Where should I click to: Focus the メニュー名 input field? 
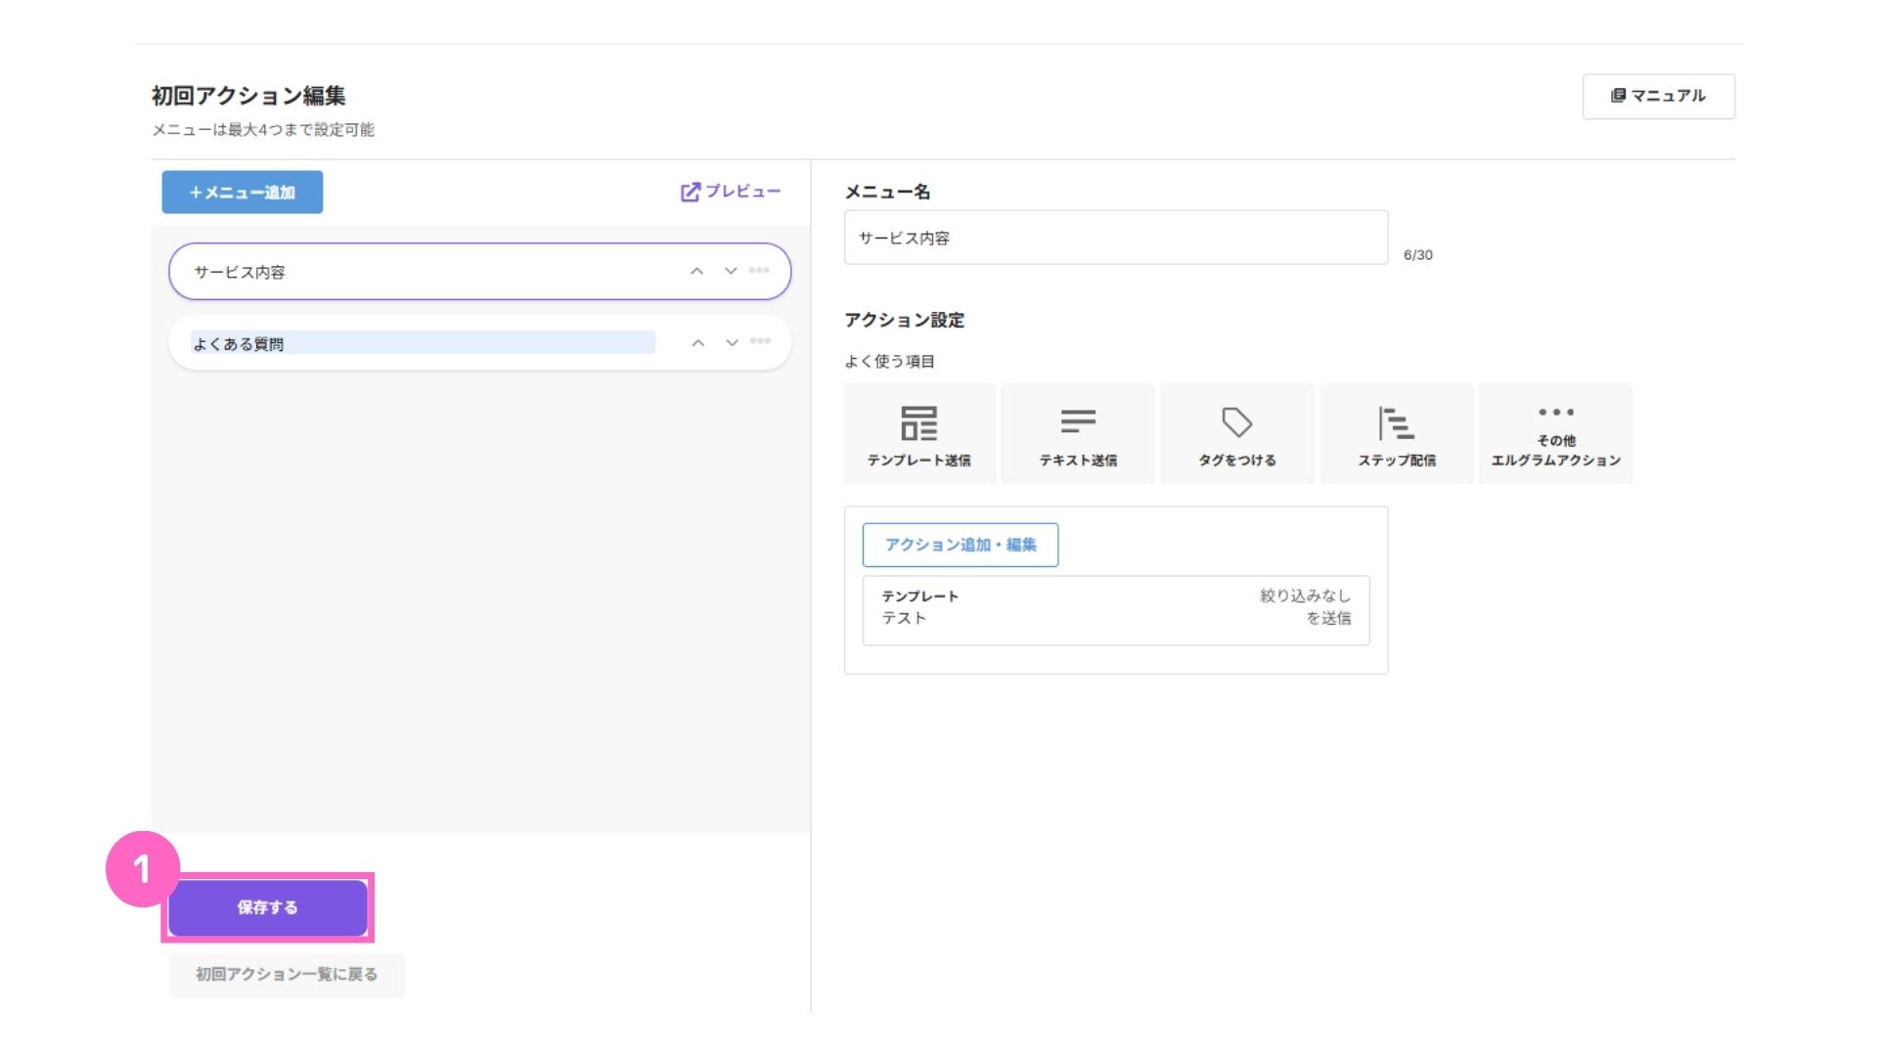pos(1116,238)
